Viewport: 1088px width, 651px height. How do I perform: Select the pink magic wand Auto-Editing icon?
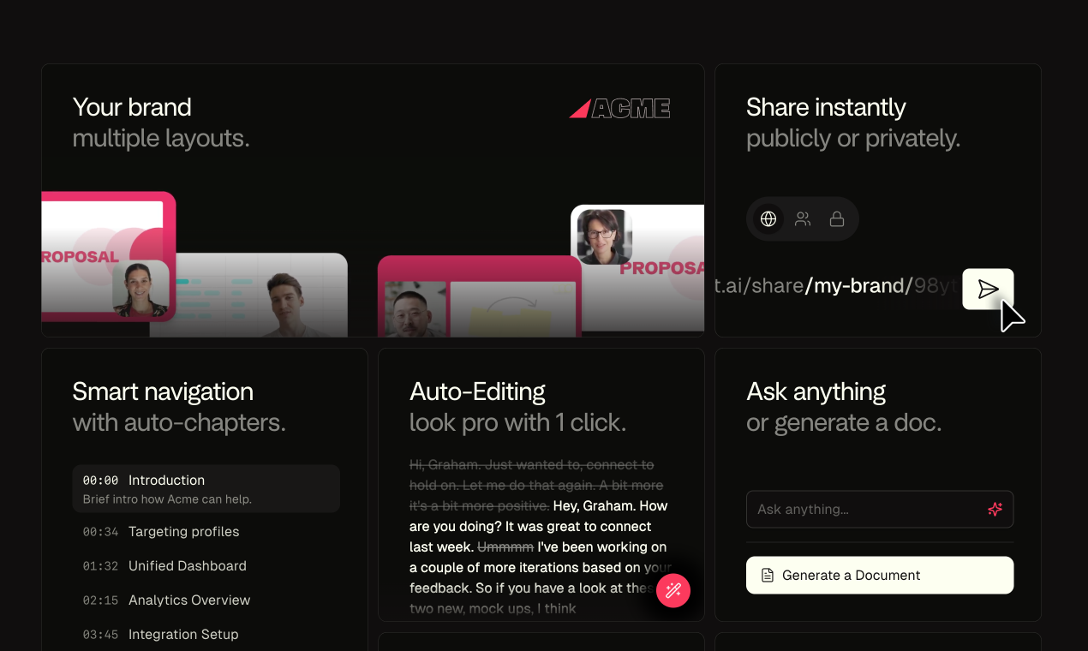pyautogui.click(x=673, y=590)
